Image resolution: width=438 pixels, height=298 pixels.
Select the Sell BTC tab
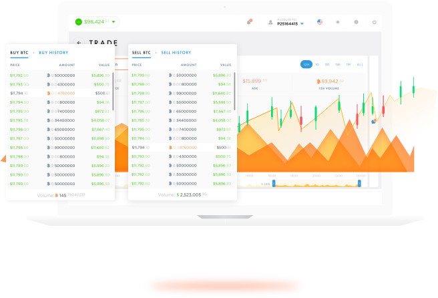pyautogui.click(x=141, y=52)
